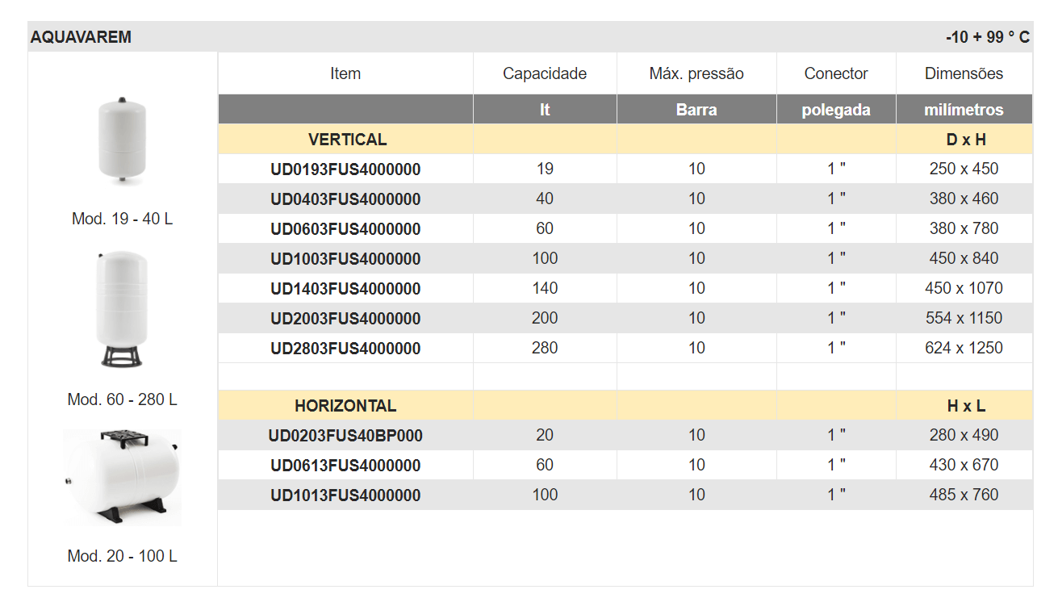Select item code UD2003FUS4000000
1058x602 pixels.
(x=345, y=319)
